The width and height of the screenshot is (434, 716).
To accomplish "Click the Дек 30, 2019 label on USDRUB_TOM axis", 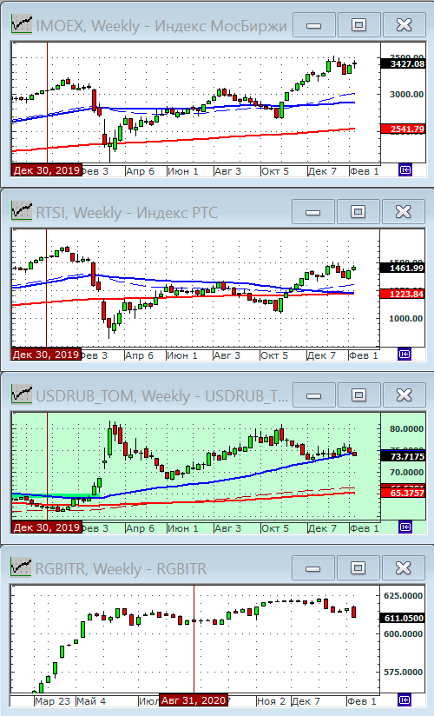I will coord(47,527).
